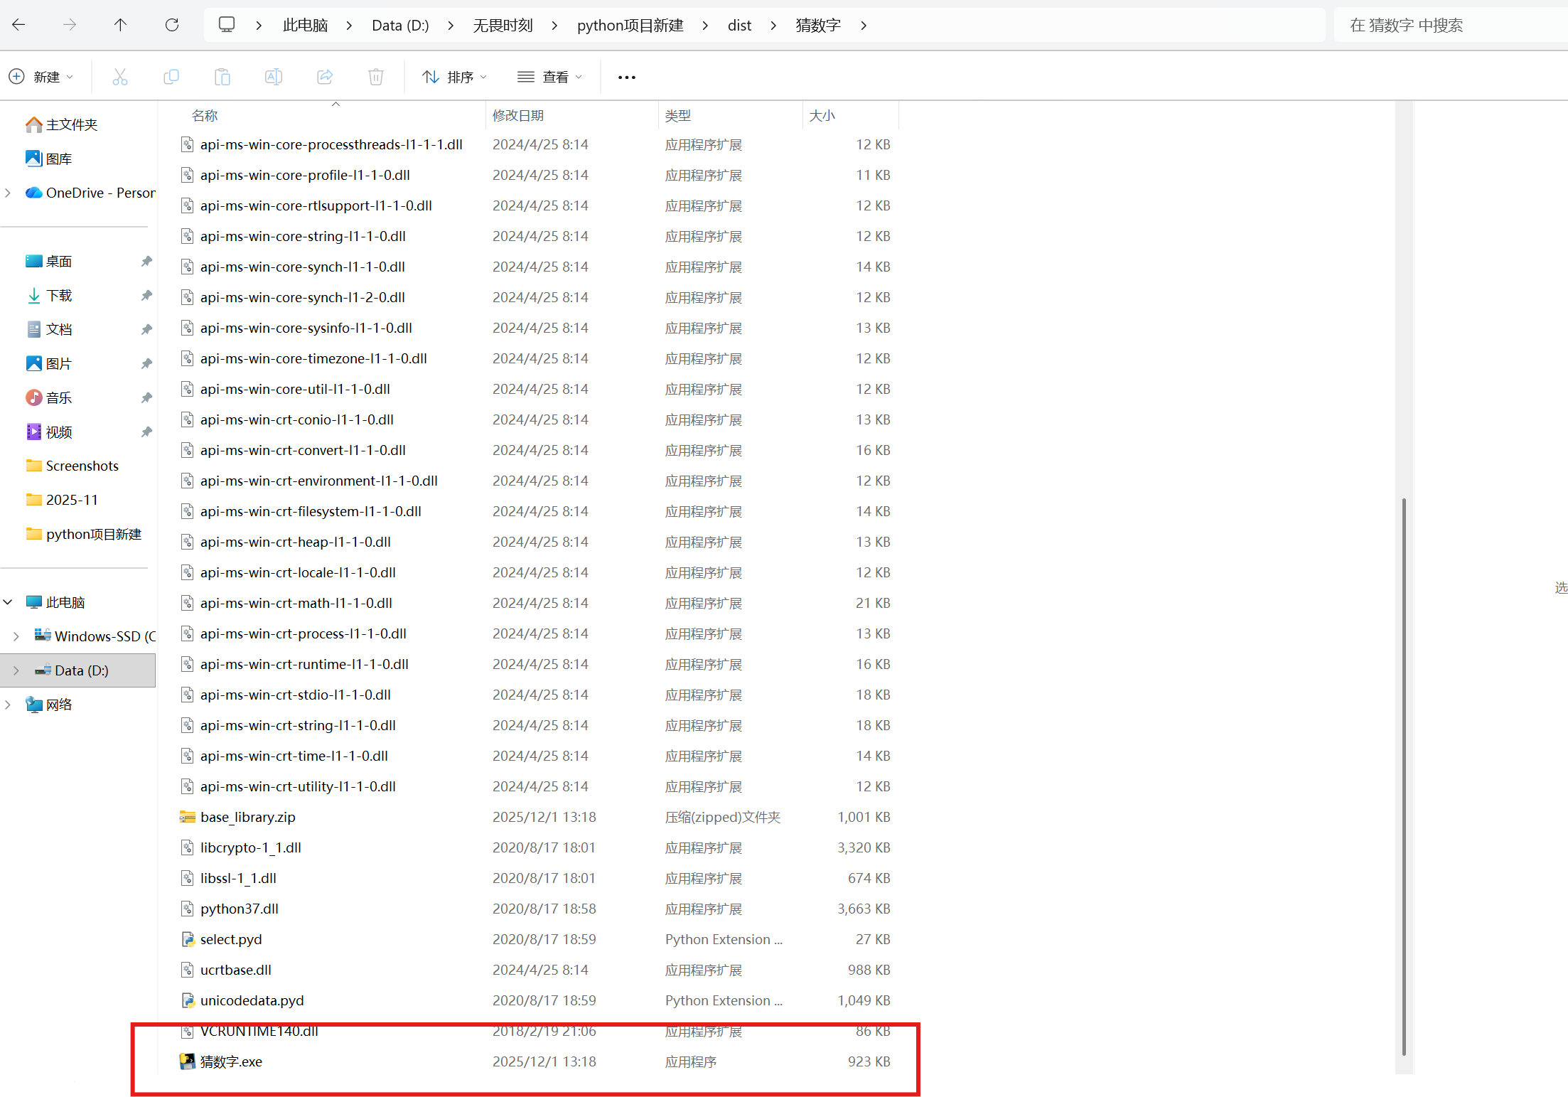
Task: Click the Delete trash can icon
Action: pyautogui.click(x=376, y=77)
